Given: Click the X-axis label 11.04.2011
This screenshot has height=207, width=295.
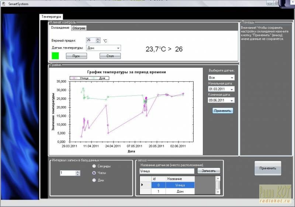Looking at the screenshot, I should (x=91, y=146).
